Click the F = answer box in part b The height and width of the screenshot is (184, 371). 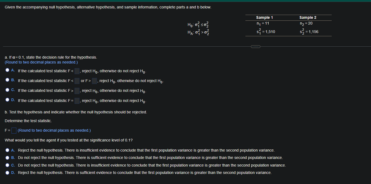[14, 130]
